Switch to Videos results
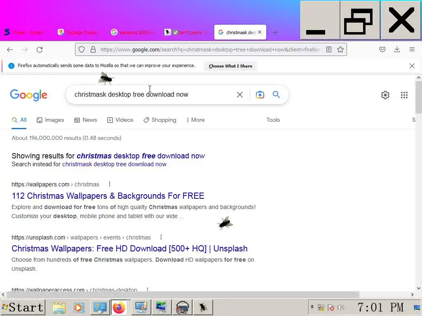 tap(120, 120)
